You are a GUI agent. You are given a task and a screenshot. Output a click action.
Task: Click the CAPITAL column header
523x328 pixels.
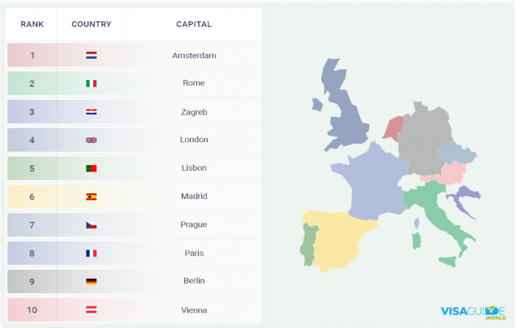coord(194,24)
